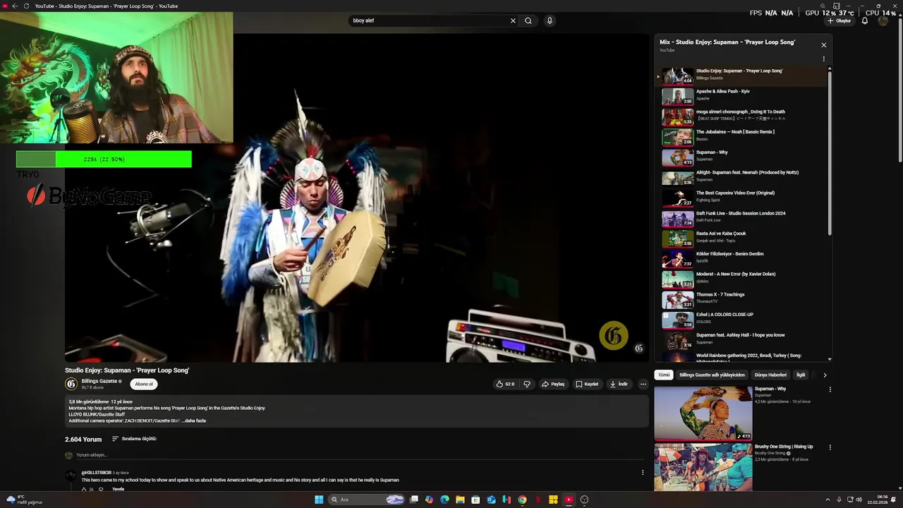903x508 pixels.
Task: Play 'Daft Funk Live - Studio Session London 2024'
Action: pyautogui.click(x=741, y=217)
